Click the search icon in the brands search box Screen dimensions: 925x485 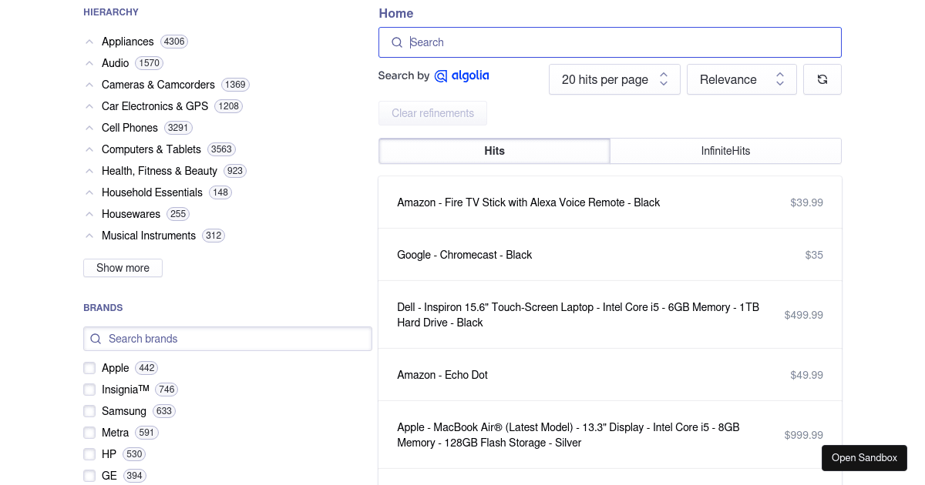coord(96,339)
